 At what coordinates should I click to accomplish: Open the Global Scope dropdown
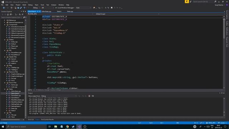click(x=127, y=14)
